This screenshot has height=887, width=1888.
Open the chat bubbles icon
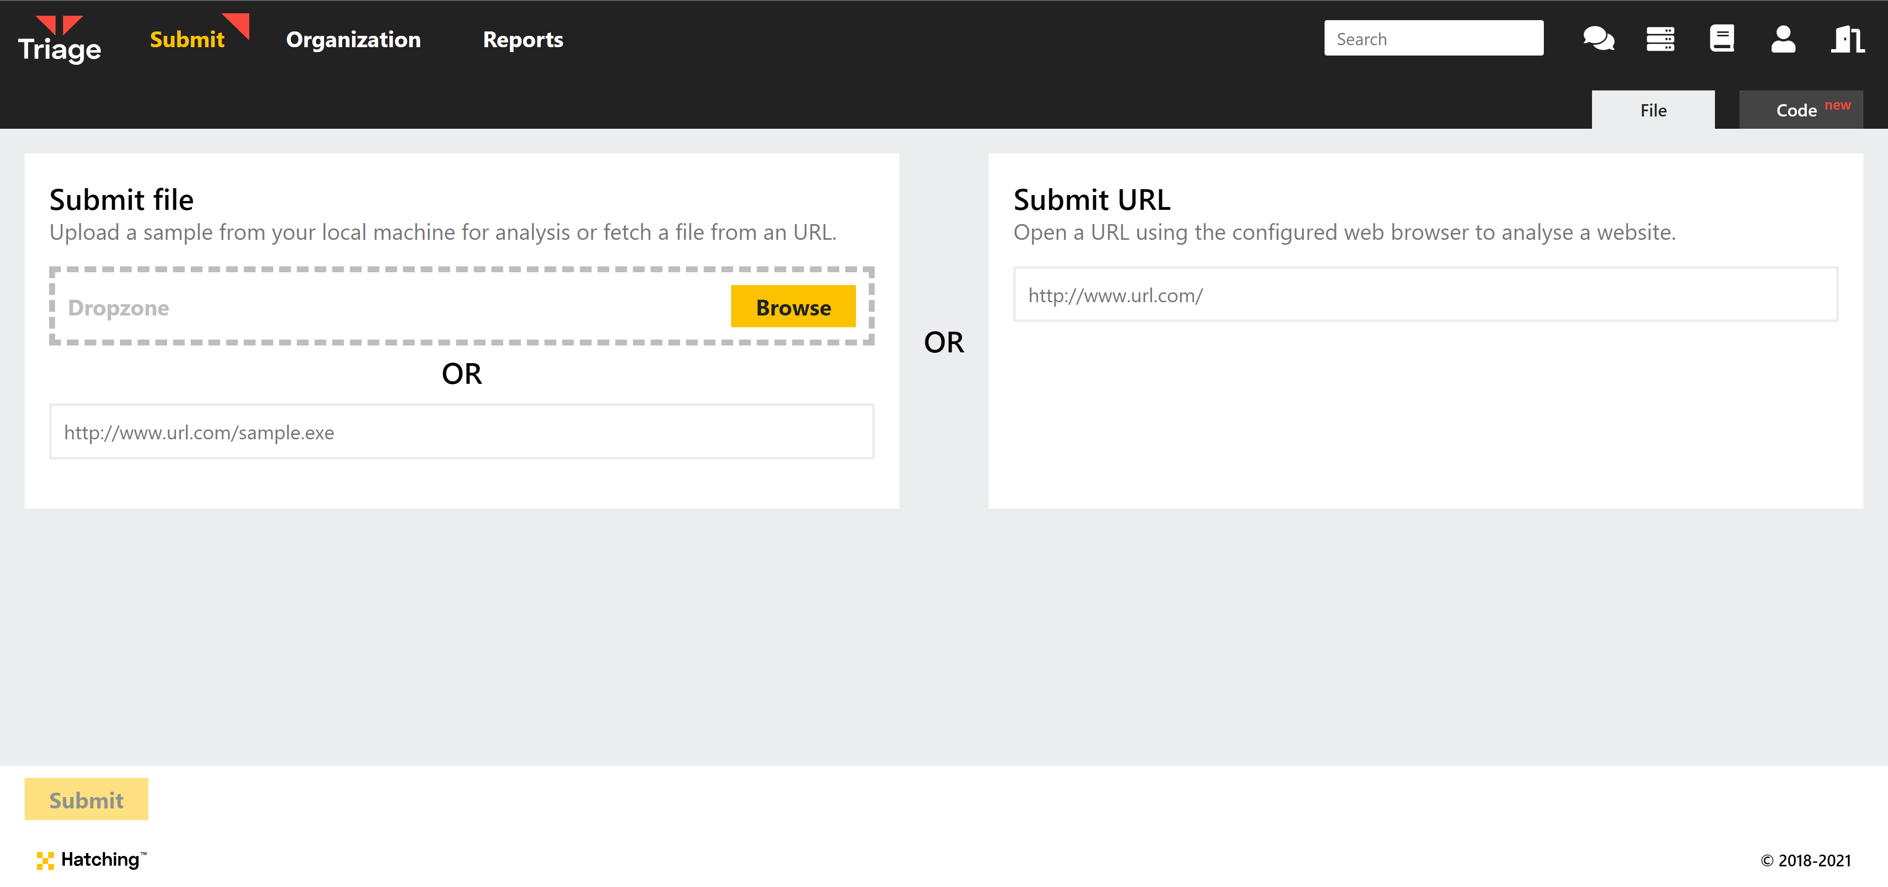tap(1598, 39)
